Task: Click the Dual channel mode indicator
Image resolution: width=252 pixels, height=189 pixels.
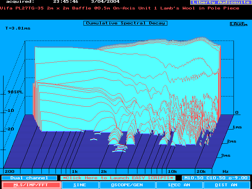Action: [x=26, y=178]
